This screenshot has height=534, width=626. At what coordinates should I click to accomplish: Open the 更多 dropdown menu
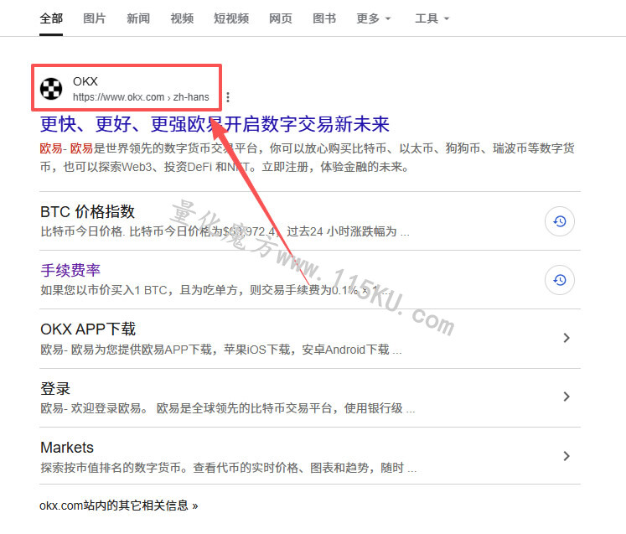point(373,18)
